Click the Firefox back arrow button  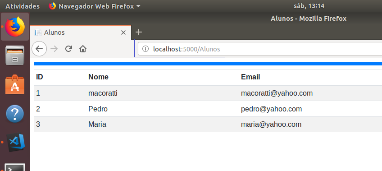(39, 49)
